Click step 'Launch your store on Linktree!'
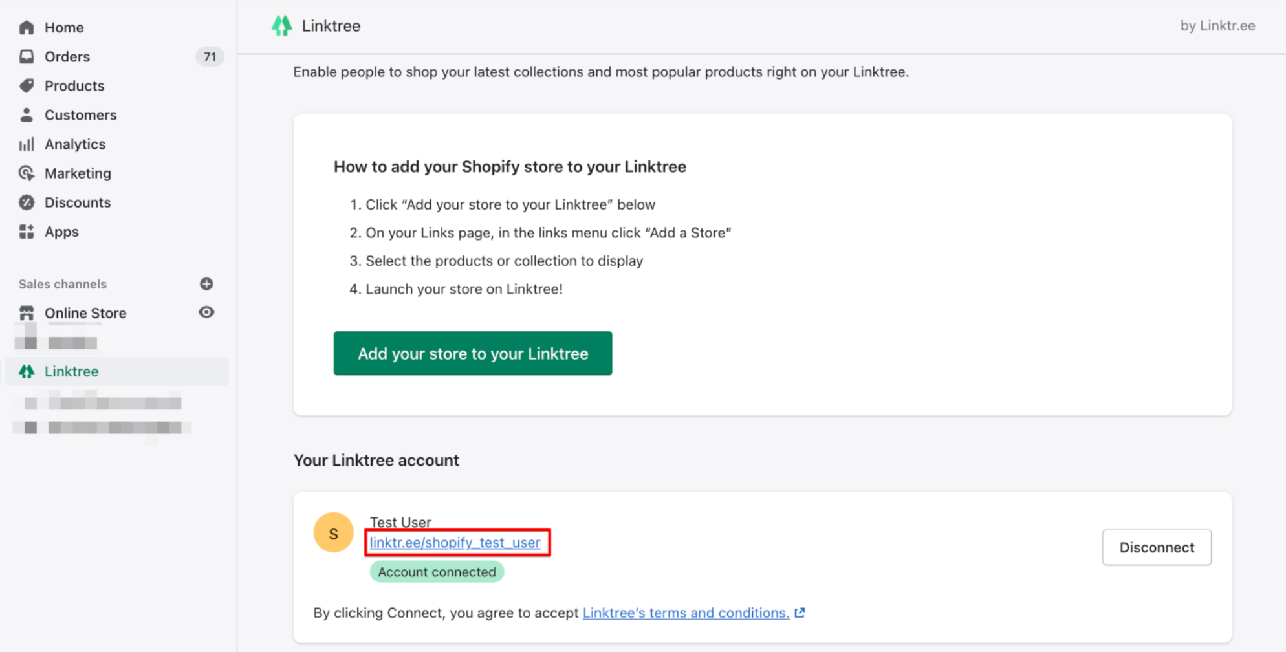Viewport: 1286px width, 652px height. click(x=464, y=289)
